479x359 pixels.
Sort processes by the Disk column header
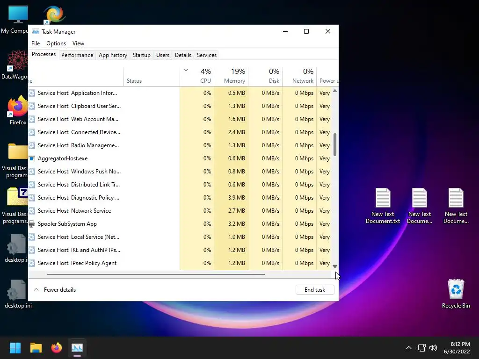266,76
